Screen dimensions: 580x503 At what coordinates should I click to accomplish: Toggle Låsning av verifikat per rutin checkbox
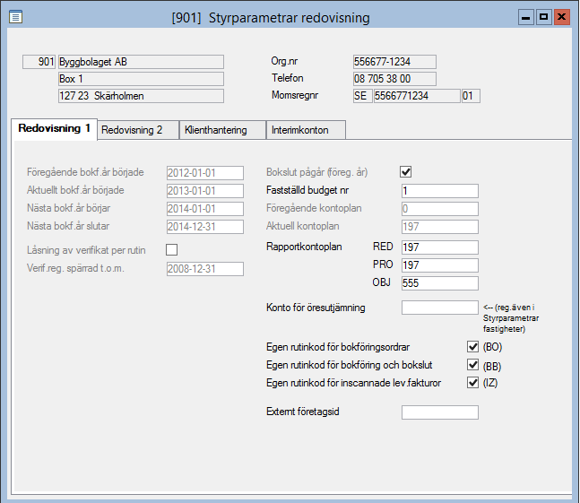pyautogui.click(x=171, y=249)
